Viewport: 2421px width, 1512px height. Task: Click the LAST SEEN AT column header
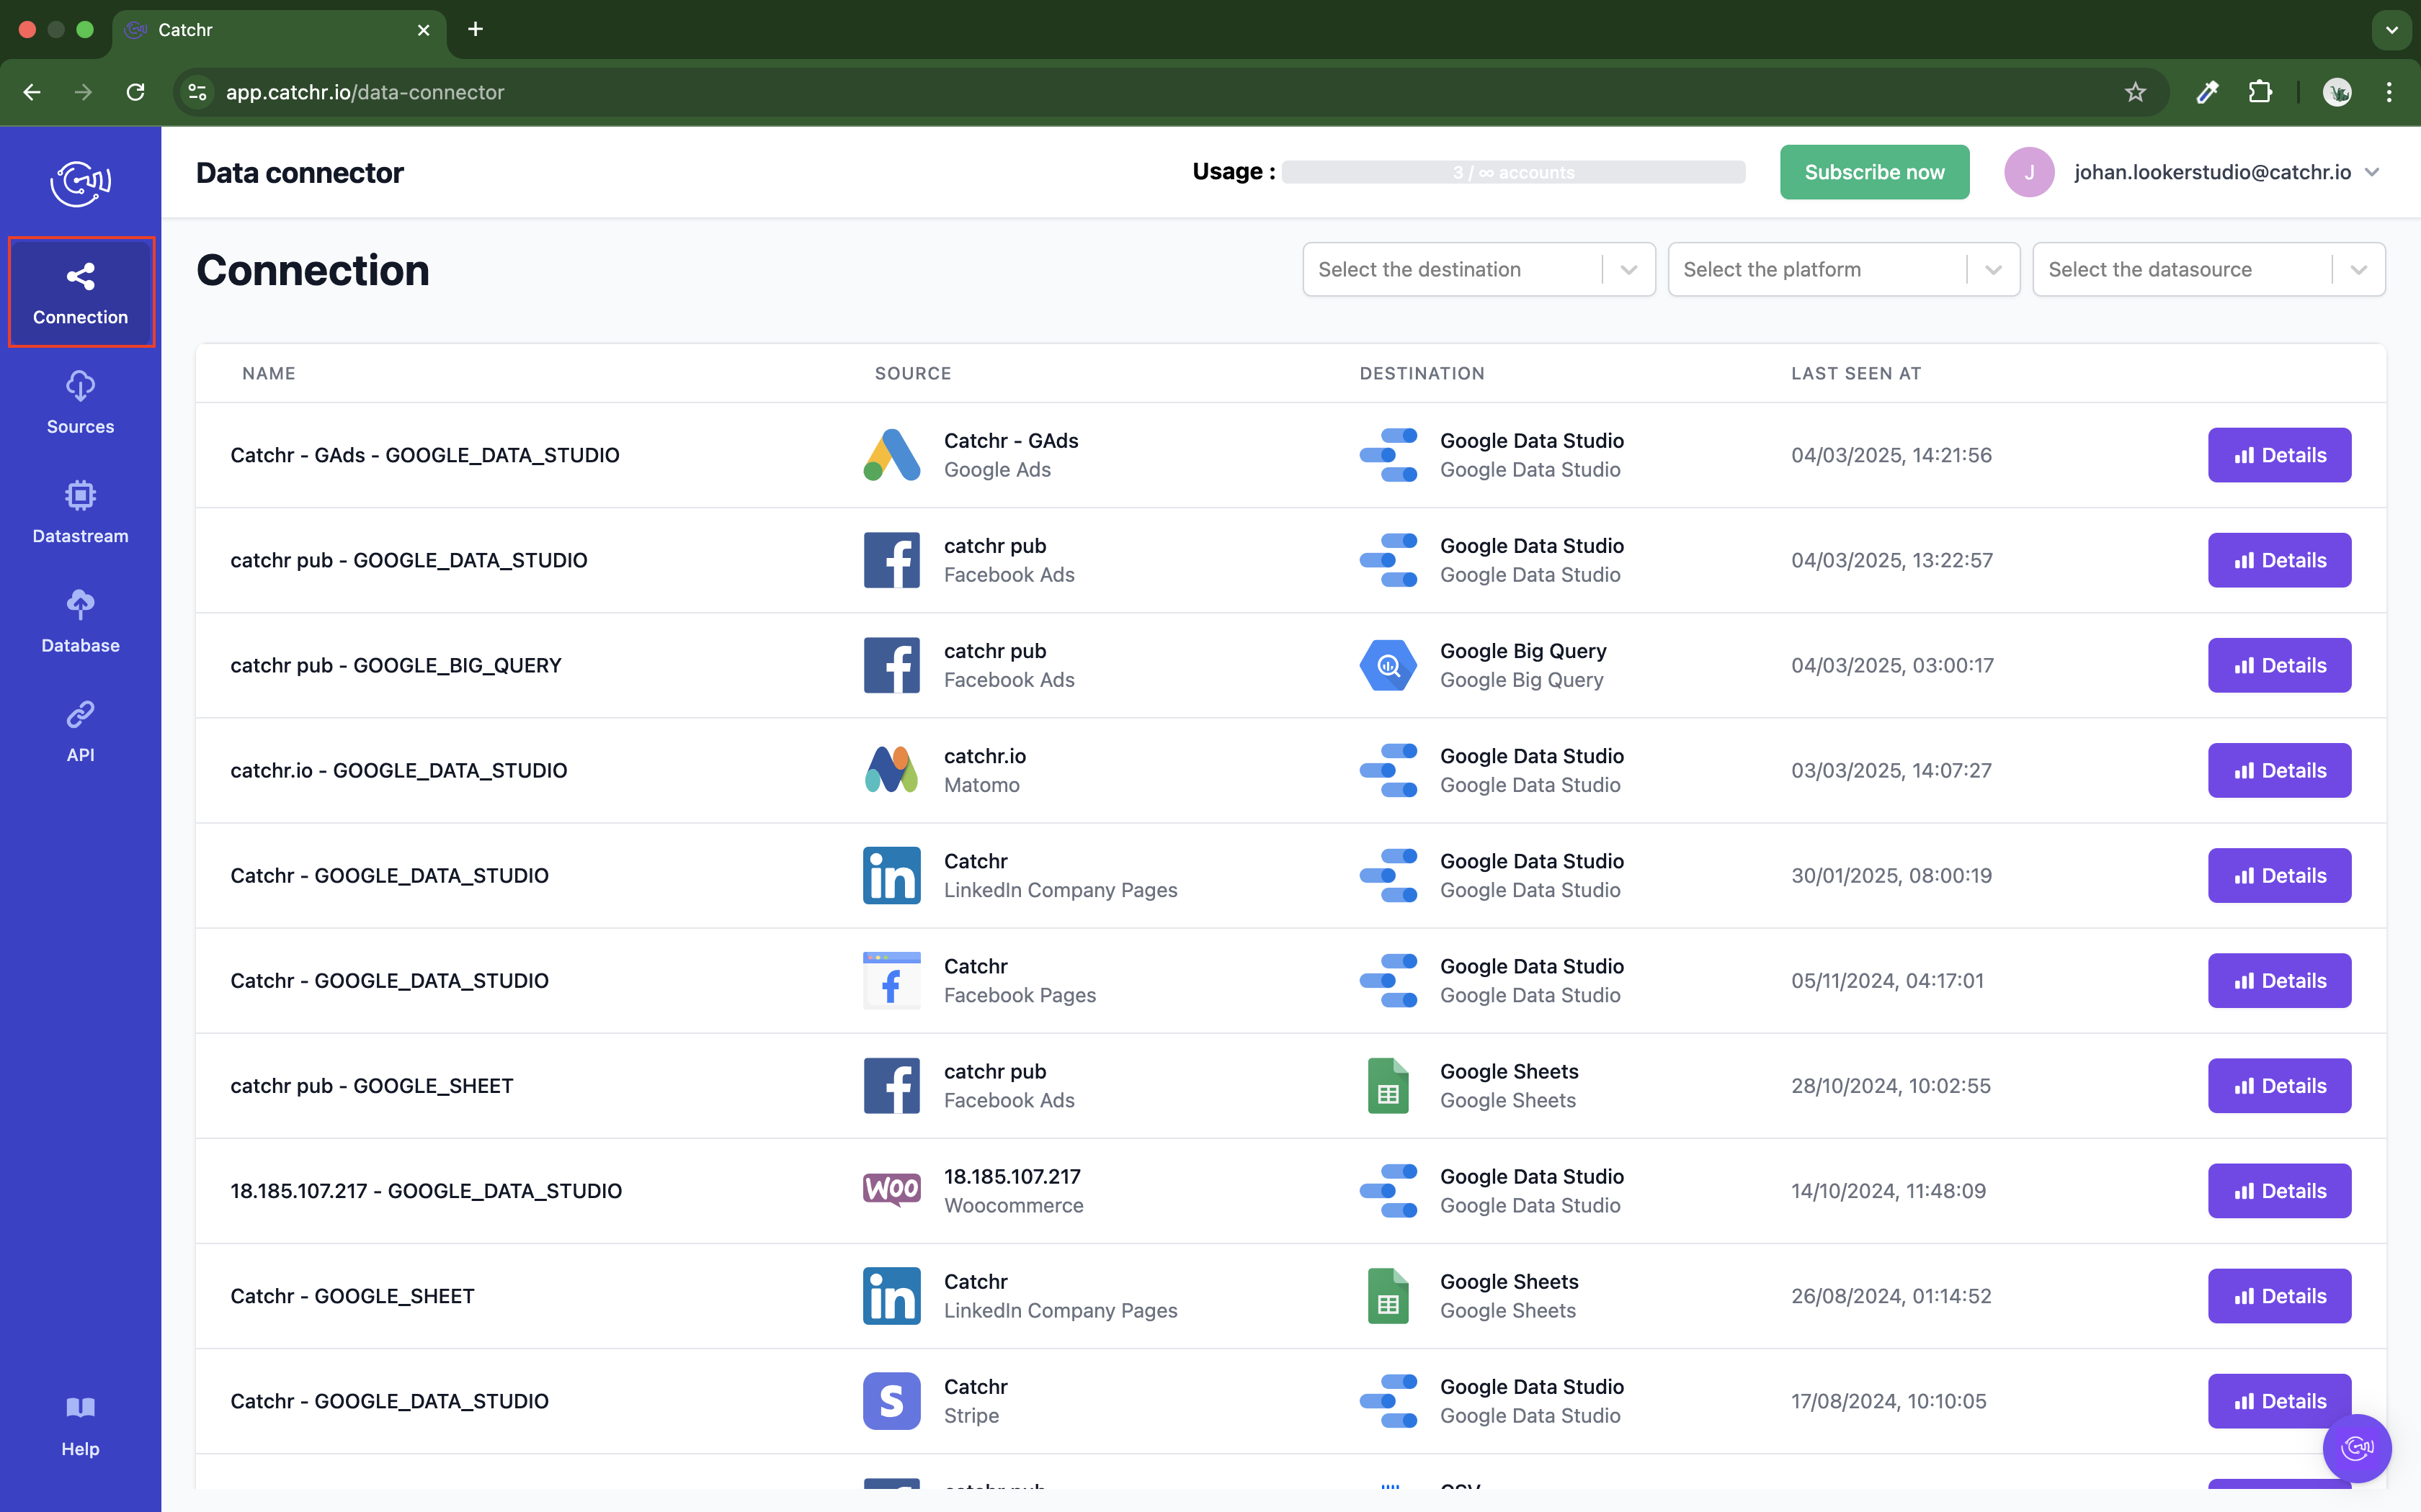point(1856,373)
